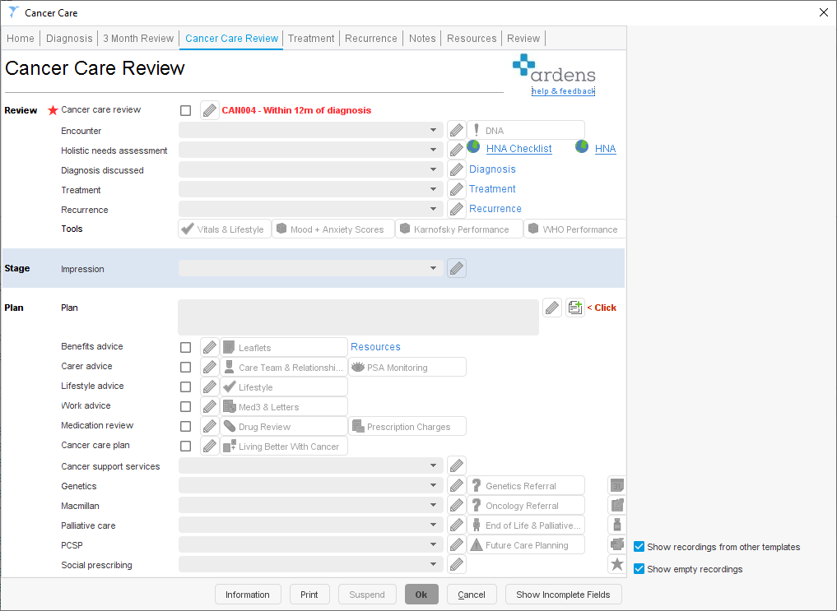Open the 3 Month Review tab
The height and width of the screenshot is (611, 837).
pos(138,38)
